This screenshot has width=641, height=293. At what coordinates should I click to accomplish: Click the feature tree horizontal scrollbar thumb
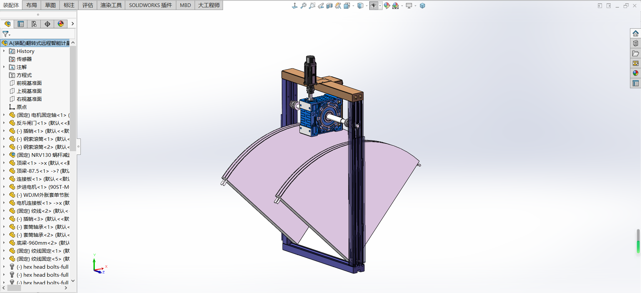[x=14, y=288]
